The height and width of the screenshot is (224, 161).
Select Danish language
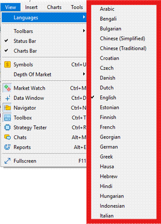108,78
